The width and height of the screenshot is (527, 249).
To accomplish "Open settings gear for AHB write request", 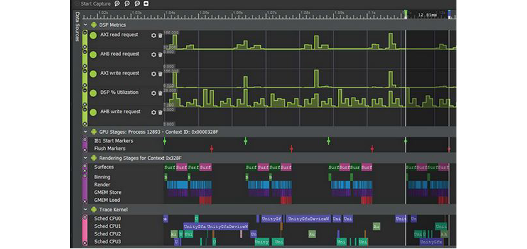I will [153, 112].
